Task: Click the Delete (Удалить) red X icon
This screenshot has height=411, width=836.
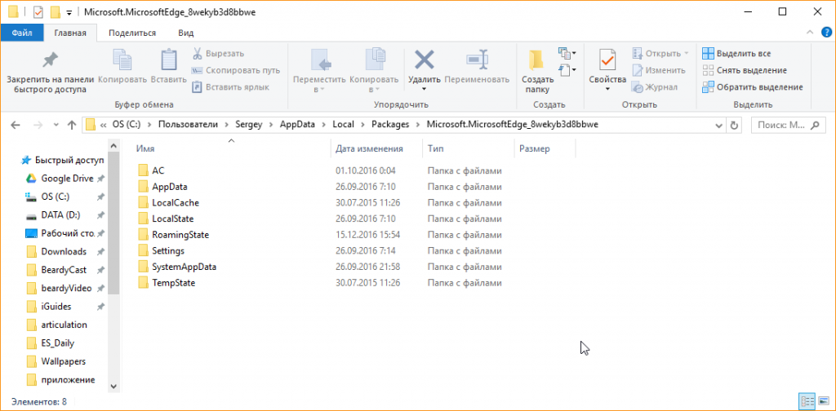Action: [424, 60]
